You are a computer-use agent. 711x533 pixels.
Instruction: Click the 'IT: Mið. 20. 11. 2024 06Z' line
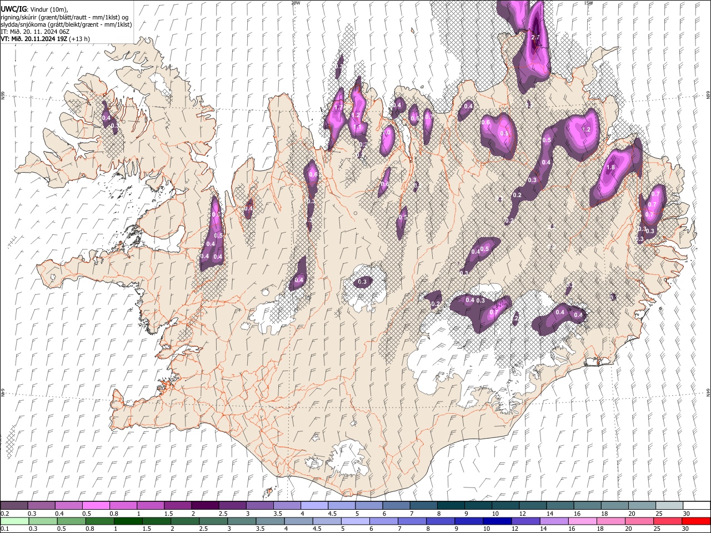point(35,32)
